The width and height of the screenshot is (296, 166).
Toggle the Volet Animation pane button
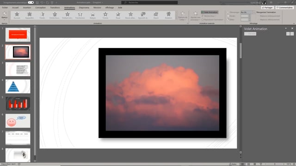pos(210,12)
